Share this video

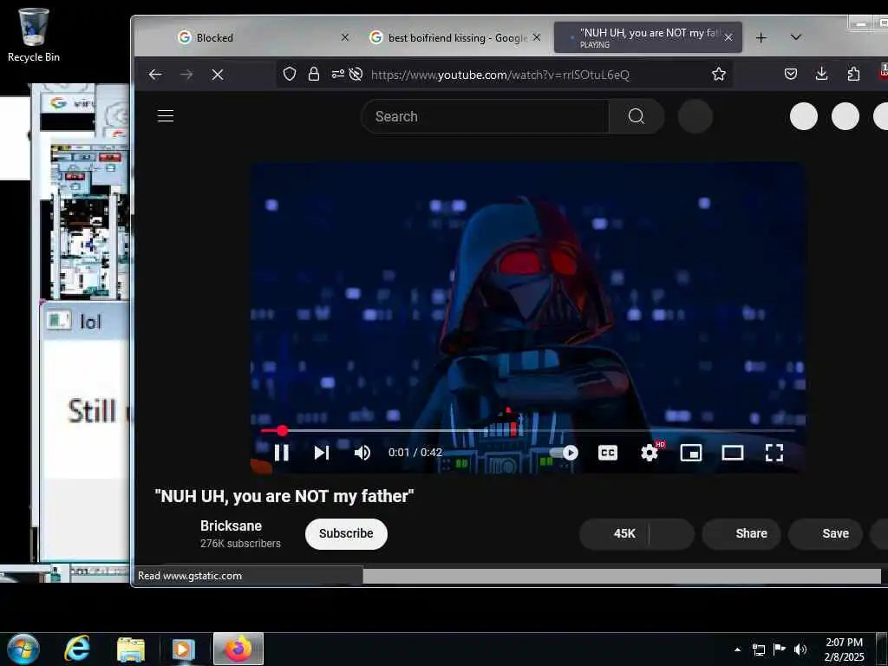(742, 533)
